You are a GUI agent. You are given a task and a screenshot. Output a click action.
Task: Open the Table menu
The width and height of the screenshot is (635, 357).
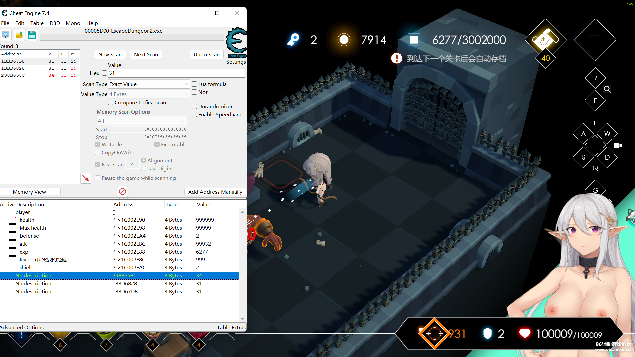[37, 23]
